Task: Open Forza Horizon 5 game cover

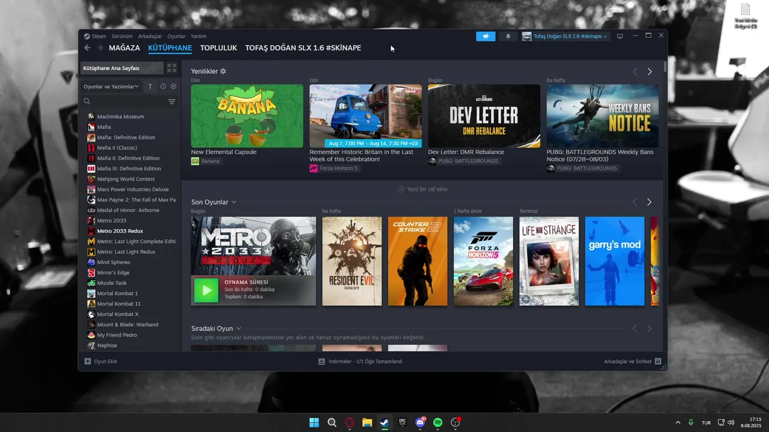Action: pos(483,261)
